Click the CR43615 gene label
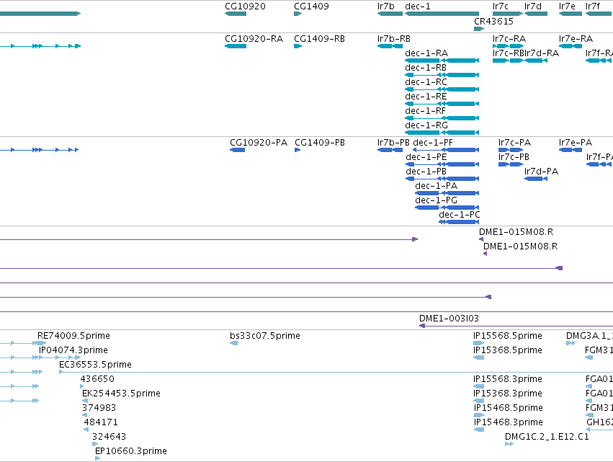This screenshot has height=462, width=613. (493, 21)
